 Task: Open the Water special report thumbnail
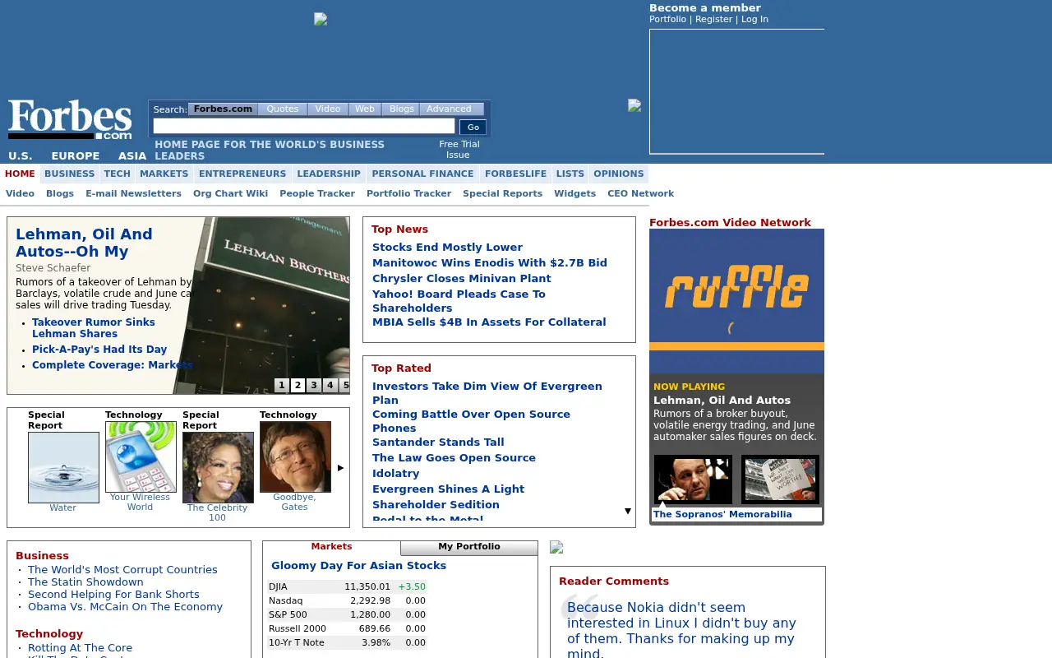[63, 467]
